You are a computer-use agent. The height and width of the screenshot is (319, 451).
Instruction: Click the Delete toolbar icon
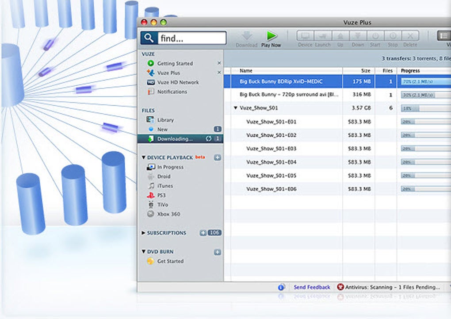click(410, 36)
